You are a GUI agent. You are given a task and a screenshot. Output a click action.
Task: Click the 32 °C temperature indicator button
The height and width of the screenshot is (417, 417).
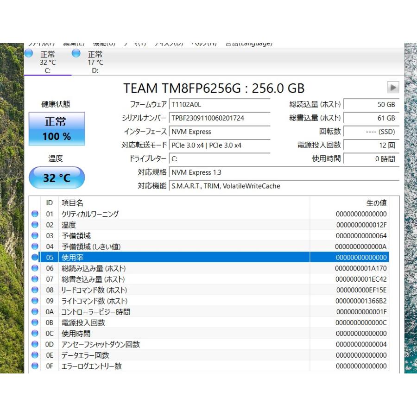57,177
